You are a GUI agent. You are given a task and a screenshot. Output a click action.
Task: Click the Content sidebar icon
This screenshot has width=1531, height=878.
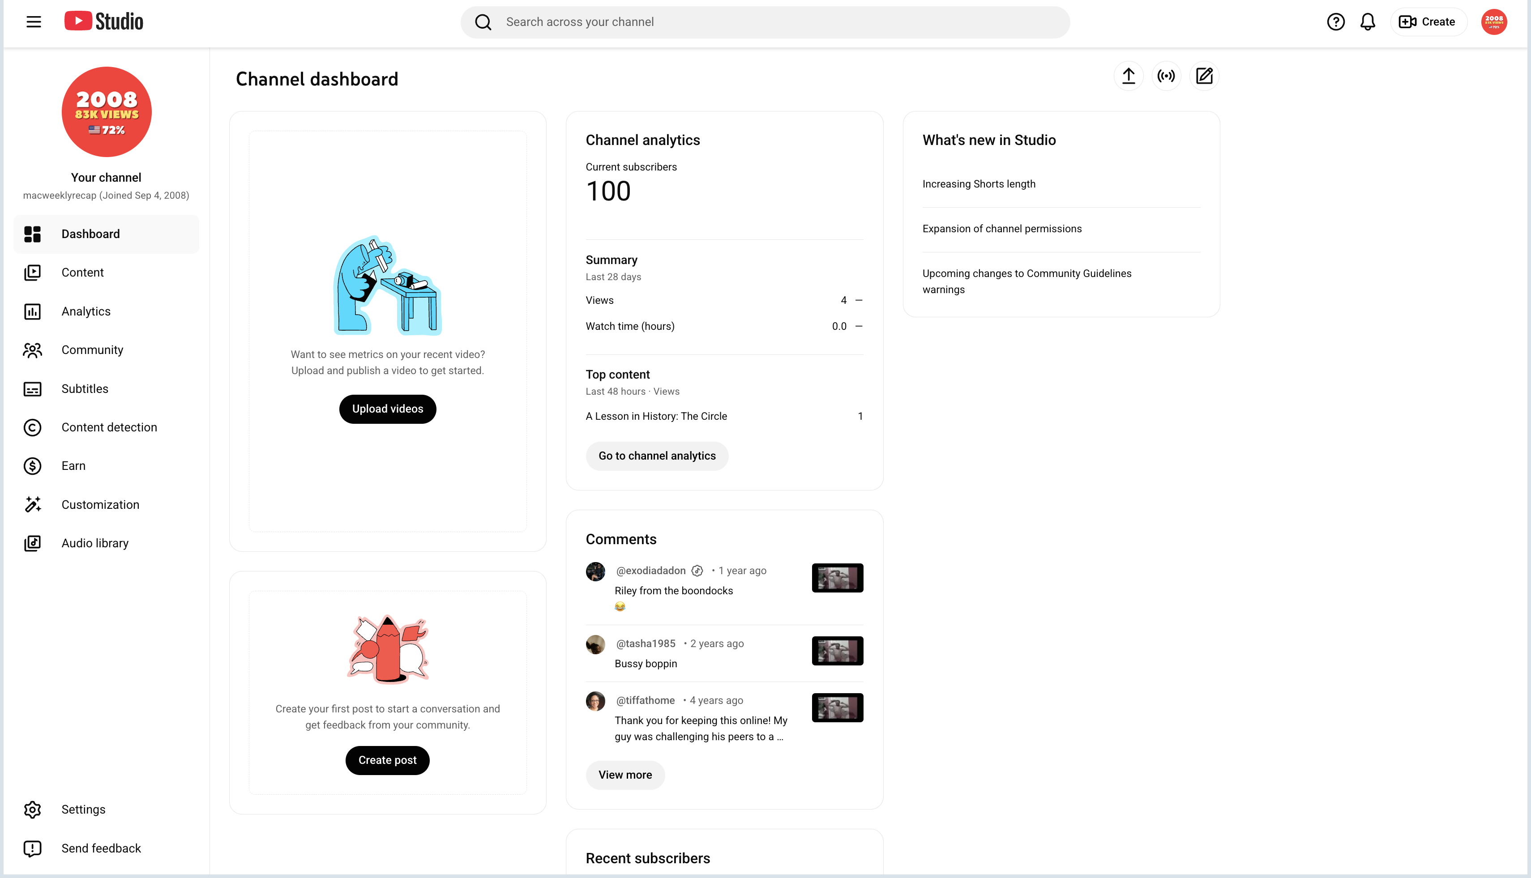[33, 273]
